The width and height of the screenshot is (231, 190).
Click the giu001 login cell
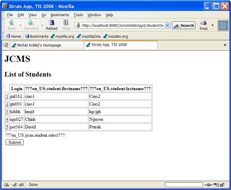pyautogui.click(x=16, y=104)
